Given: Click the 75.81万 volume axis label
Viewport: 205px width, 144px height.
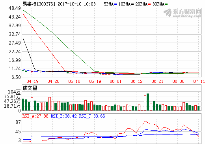Looking at the screenshot, I should tap(12, 97).
